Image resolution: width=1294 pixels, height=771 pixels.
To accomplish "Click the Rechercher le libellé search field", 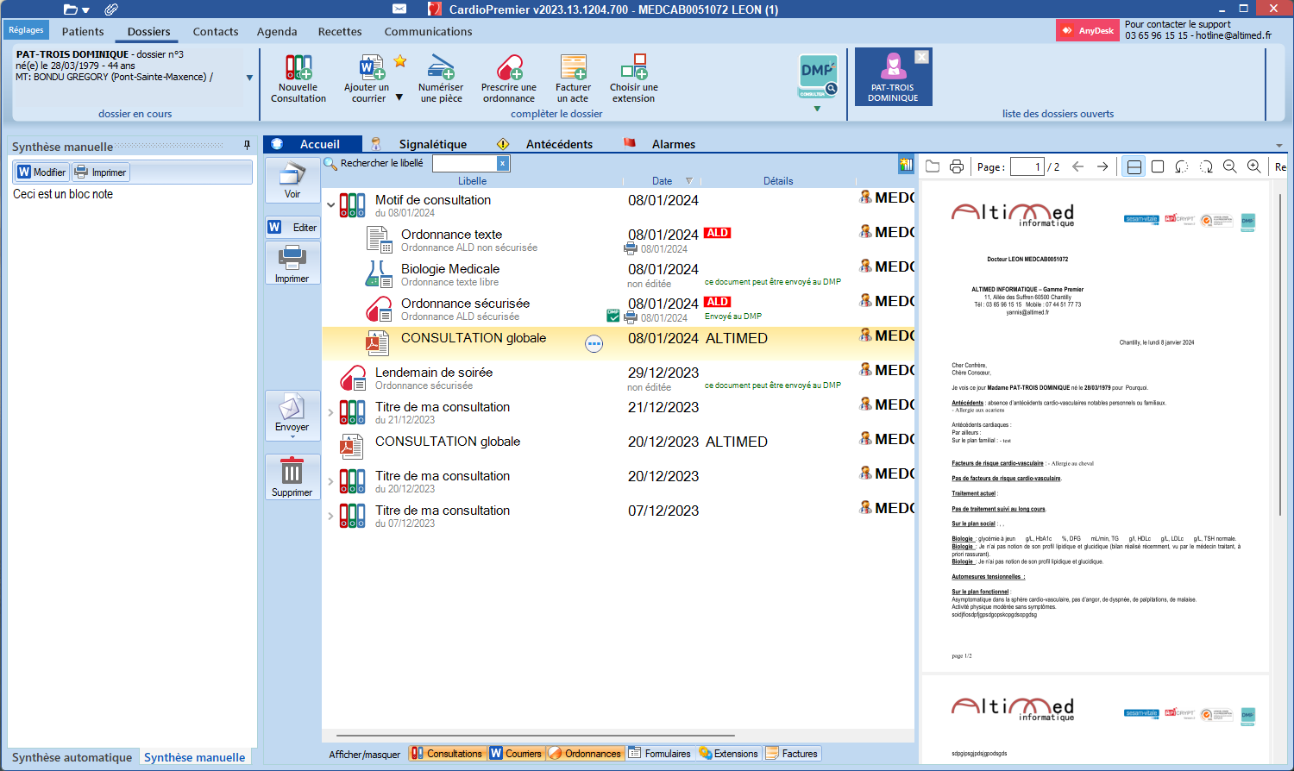I will pos(465,163).
